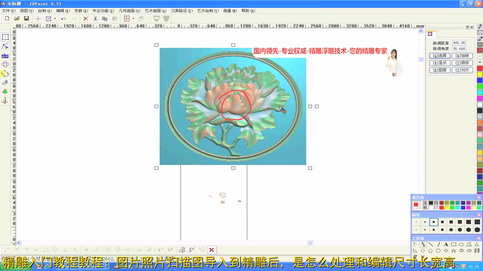
Task: Open the 艺术曲面 menu
Action: click(155, 11)
